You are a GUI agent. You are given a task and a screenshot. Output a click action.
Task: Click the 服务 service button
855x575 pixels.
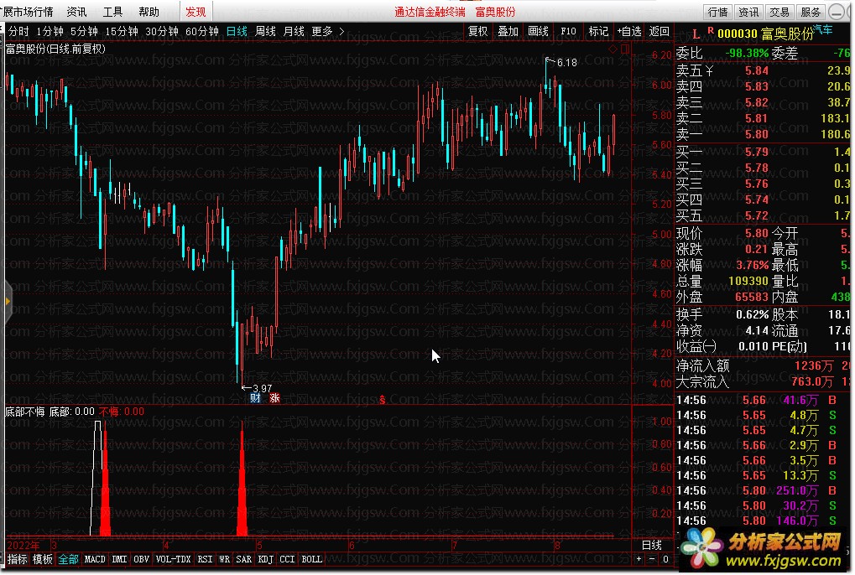coord(811,12)
